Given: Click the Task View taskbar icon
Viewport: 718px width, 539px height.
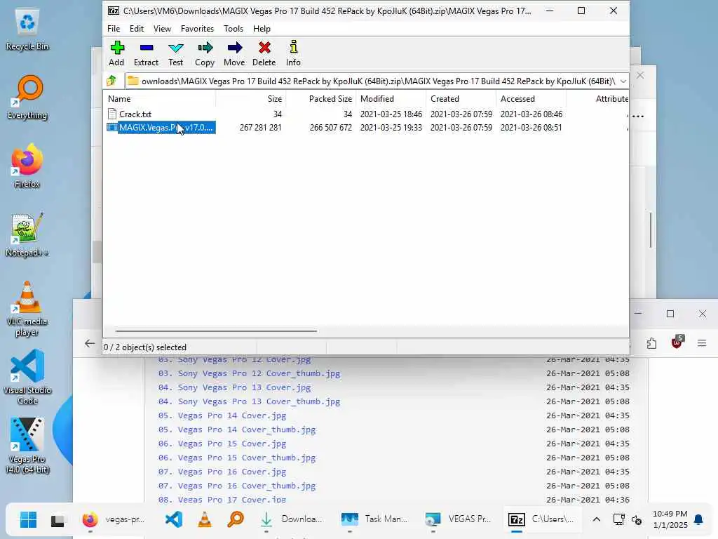Looking at the screenshot, I should click(x=57, y=520).
